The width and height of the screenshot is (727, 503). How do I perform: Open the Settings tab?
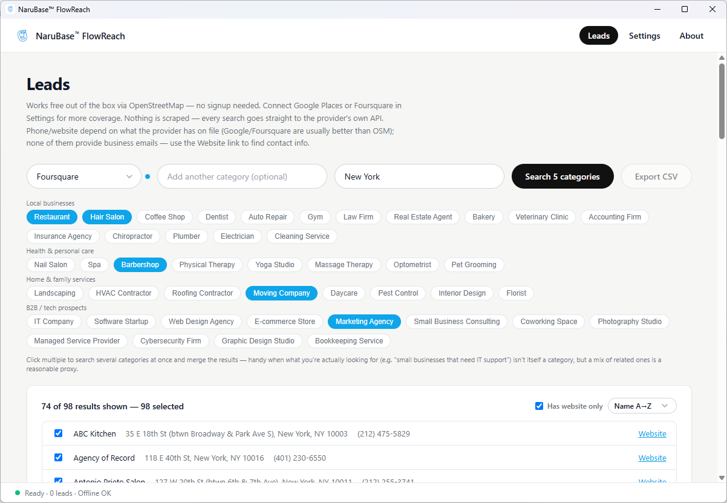[645, 36]
